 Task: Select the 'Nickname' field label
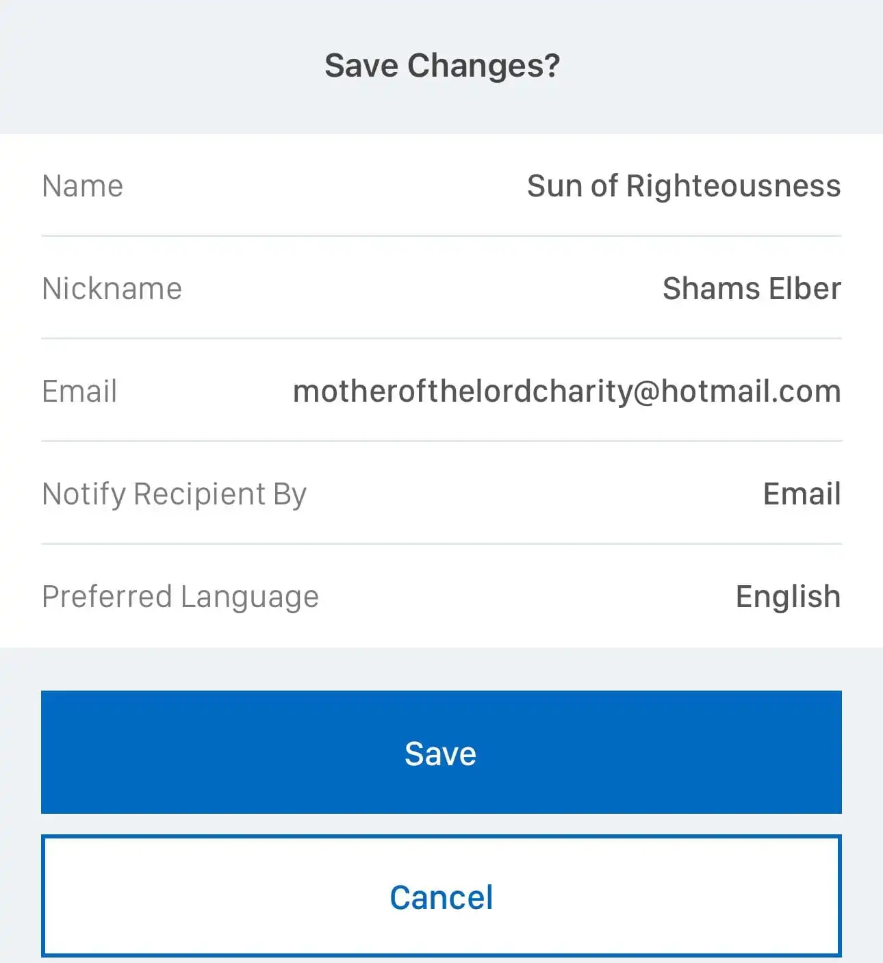(x=112, y=289)
